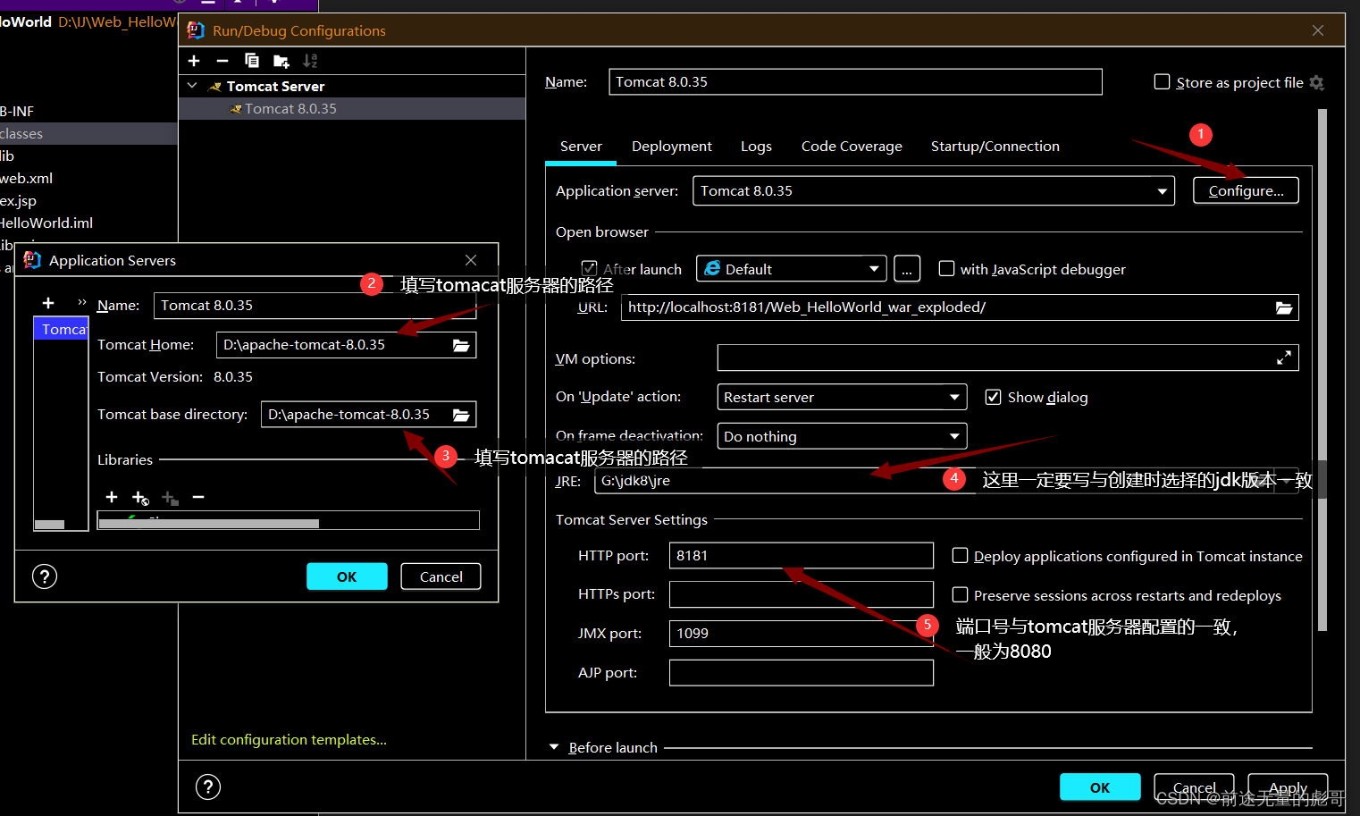Switch to Server tab

(581, 147)
